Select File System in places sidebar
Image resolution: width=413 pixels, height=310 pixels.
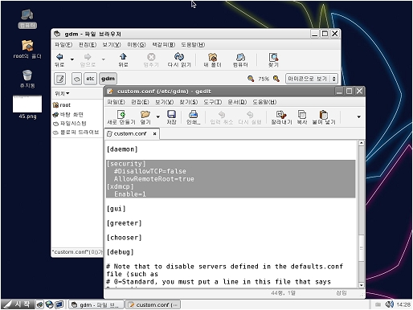(70, 124)
